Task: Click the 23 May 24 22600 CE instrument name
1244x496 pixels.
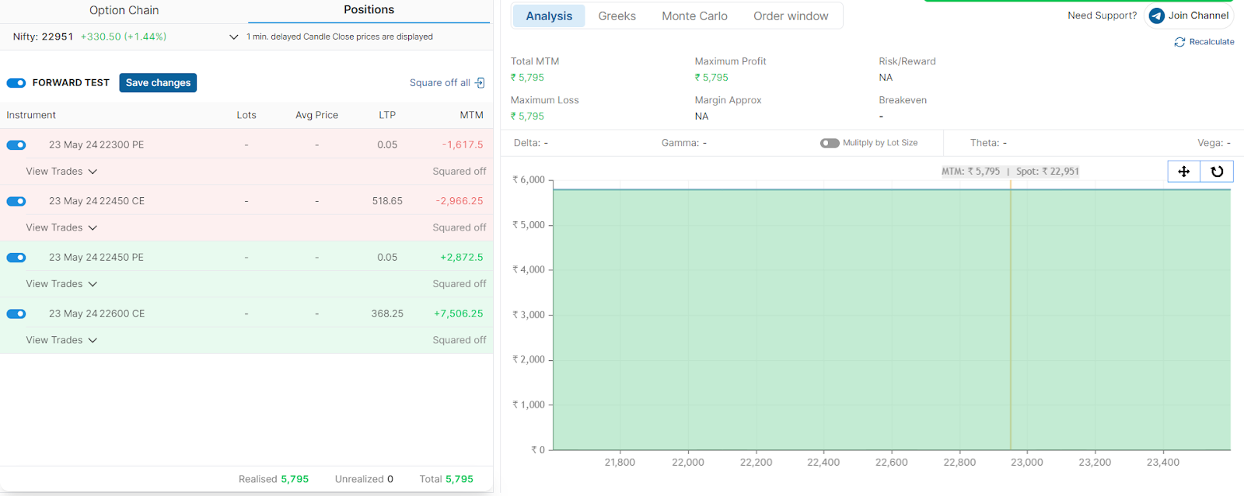Action: pos(96,314)
